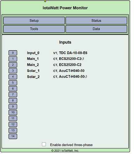Click the Main_1 name

click(x=33, y=59)
